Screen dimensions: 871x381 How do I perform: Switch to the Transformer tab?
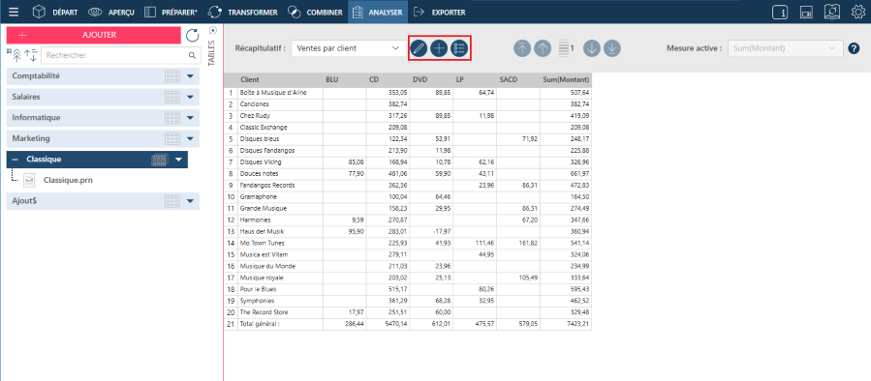click(x=244, y=12)
